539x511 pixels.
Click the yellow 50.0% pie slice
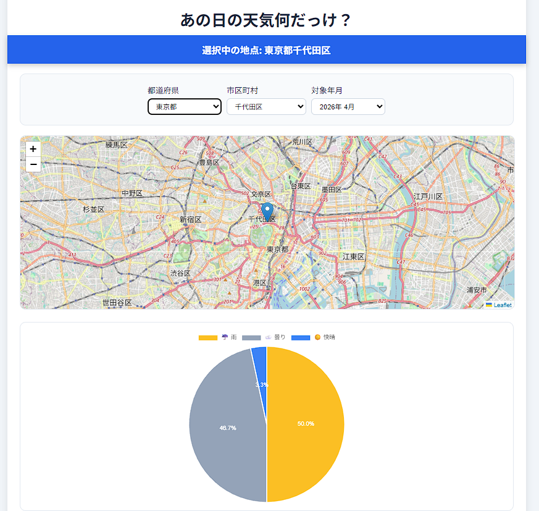click(306, 424)
